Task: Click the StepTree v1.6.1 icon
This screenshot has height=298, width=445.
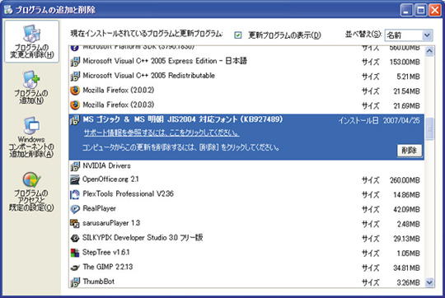Action: pos(75,253)
